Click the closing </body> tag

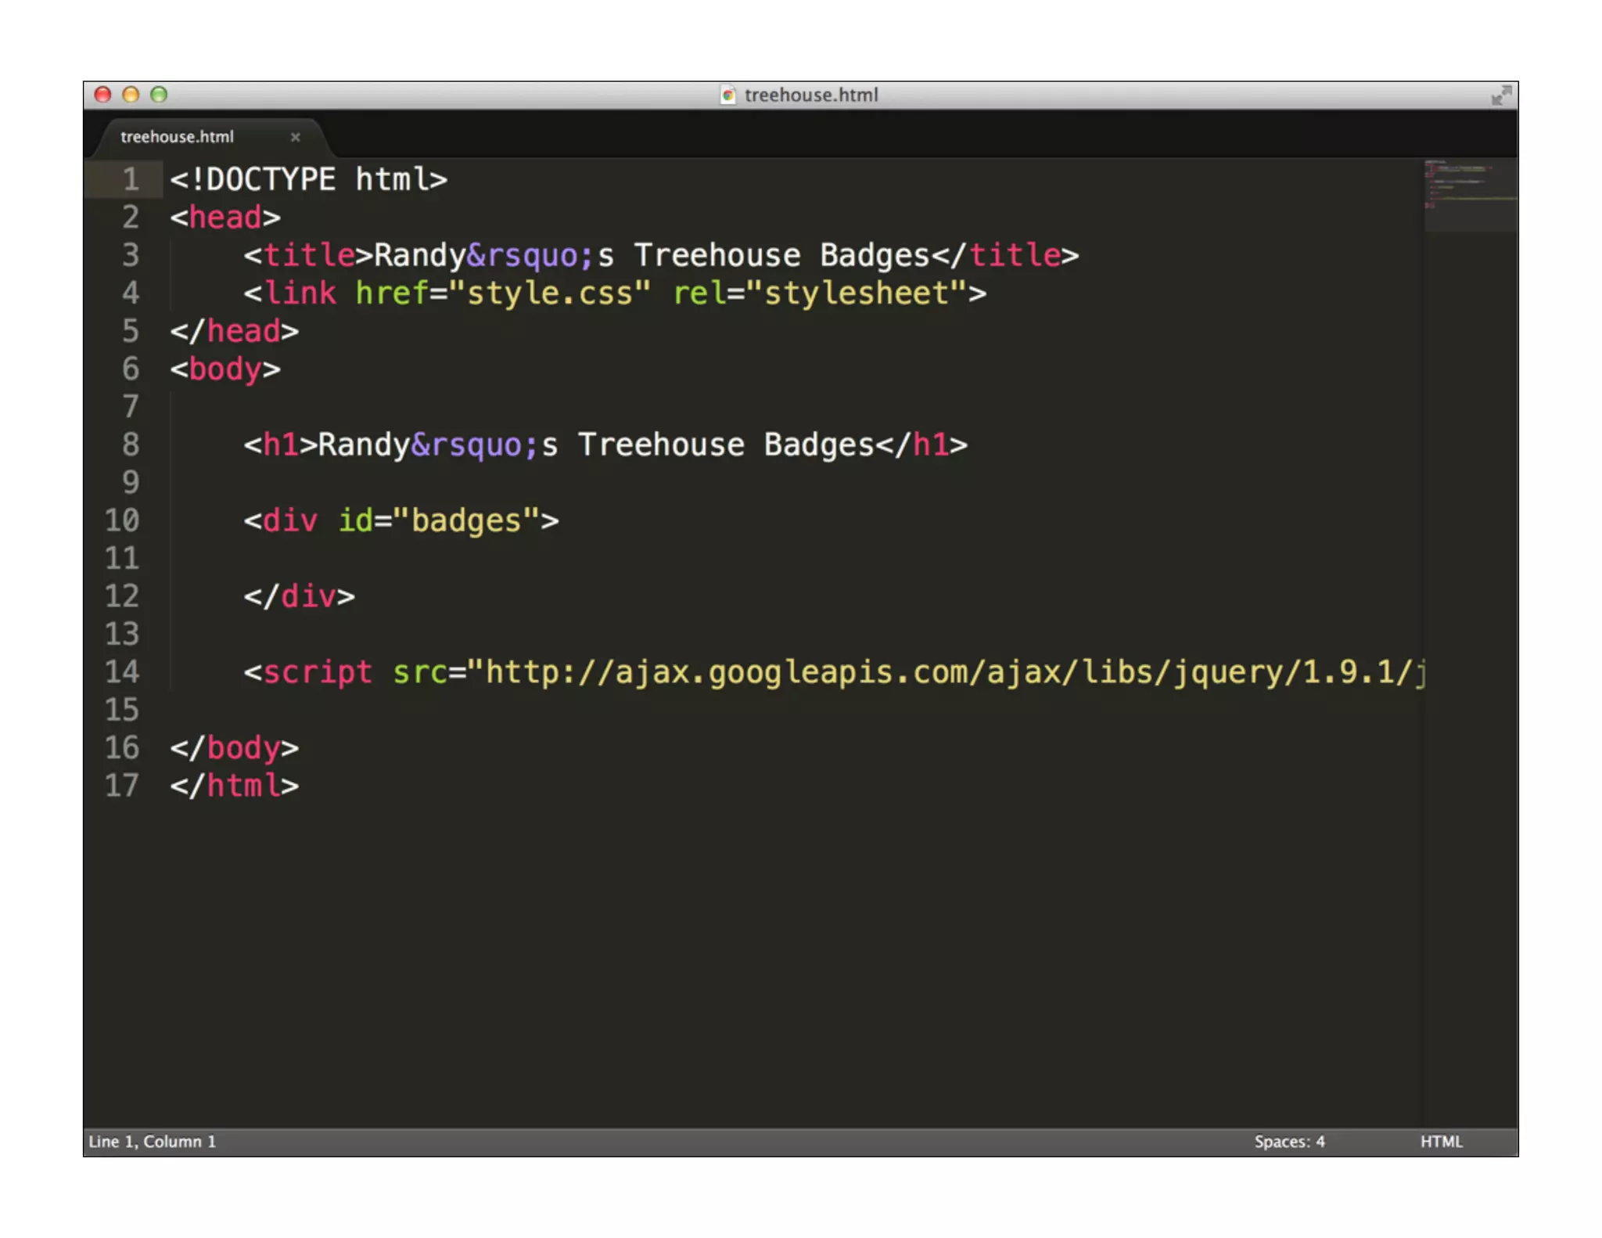click(235, 748)
